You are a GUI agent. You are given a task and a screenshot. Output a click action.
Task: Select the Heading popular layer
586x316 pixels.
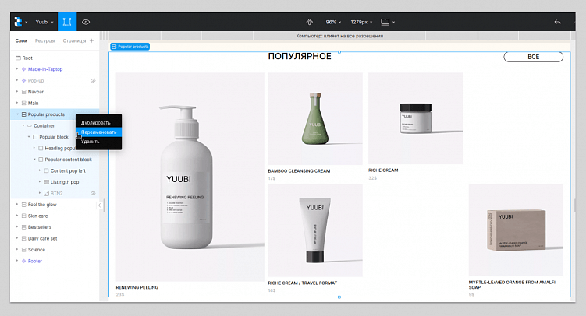[x=60, y=149]
